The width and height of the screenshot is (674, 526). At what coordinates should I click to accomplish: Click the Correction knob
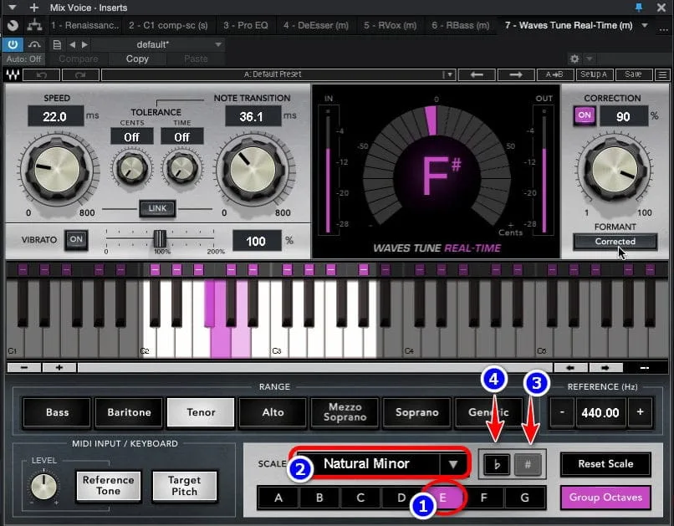(x=615, y=169)
